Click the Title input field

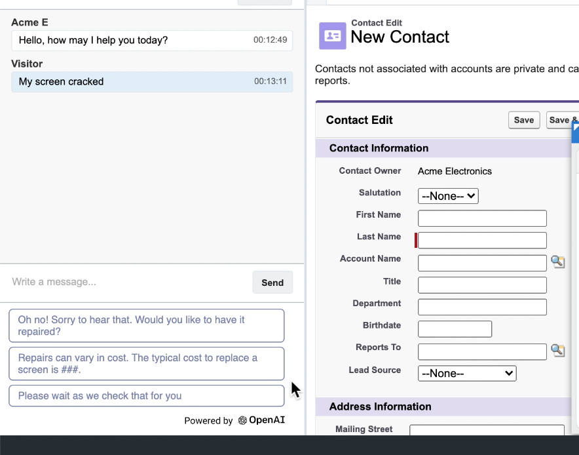[482, 285]
